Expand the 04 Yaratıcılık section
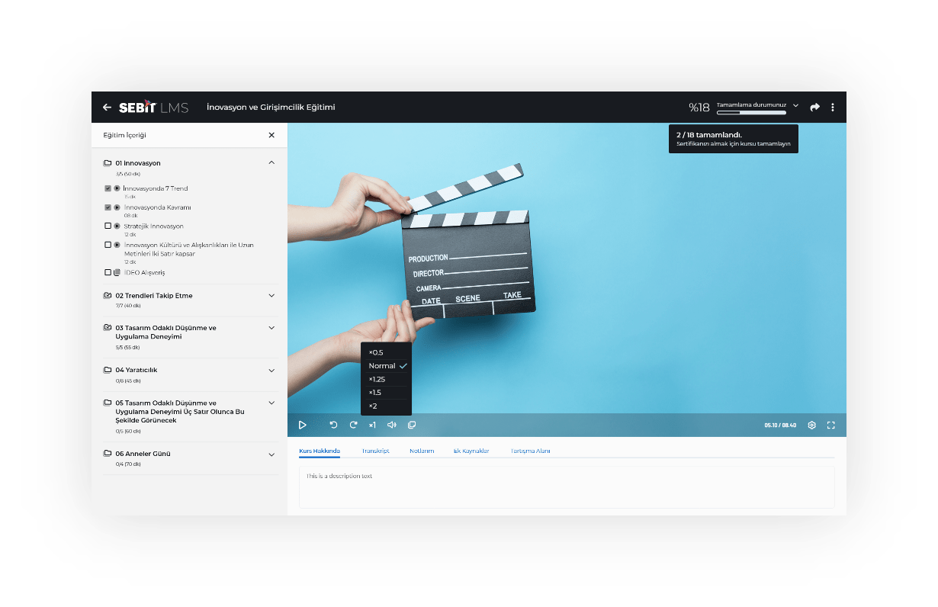 271,370
